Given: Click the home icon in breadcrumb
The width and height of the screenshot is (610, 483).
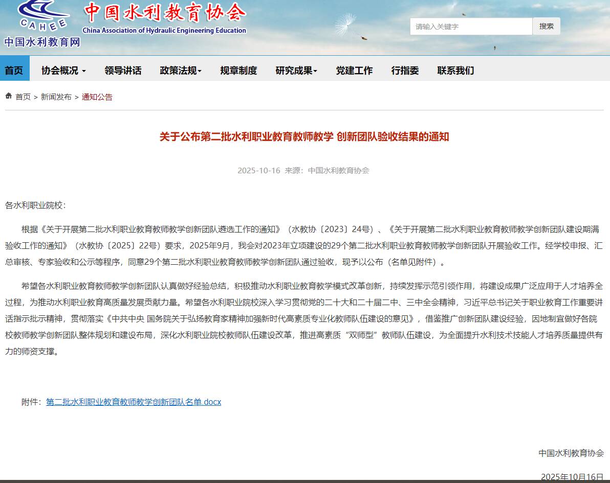Looking at the screenshot, I should (x=9, y=96).
